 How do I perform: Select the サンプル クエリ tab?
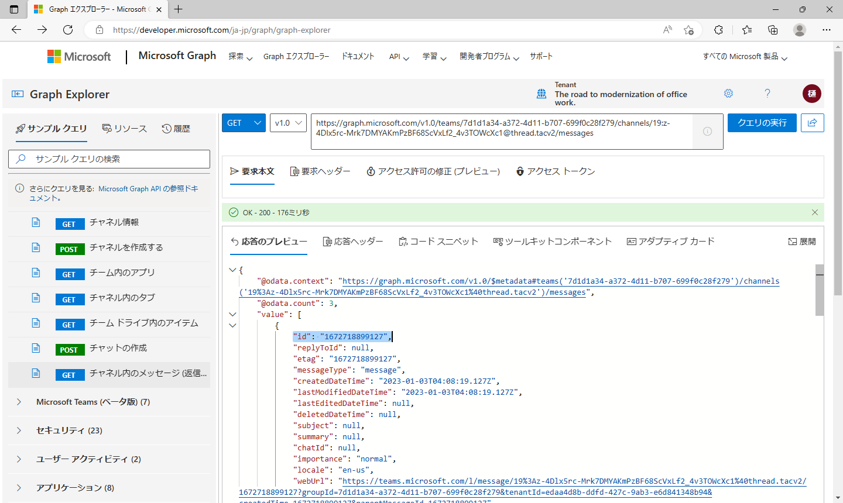point(52,129)
